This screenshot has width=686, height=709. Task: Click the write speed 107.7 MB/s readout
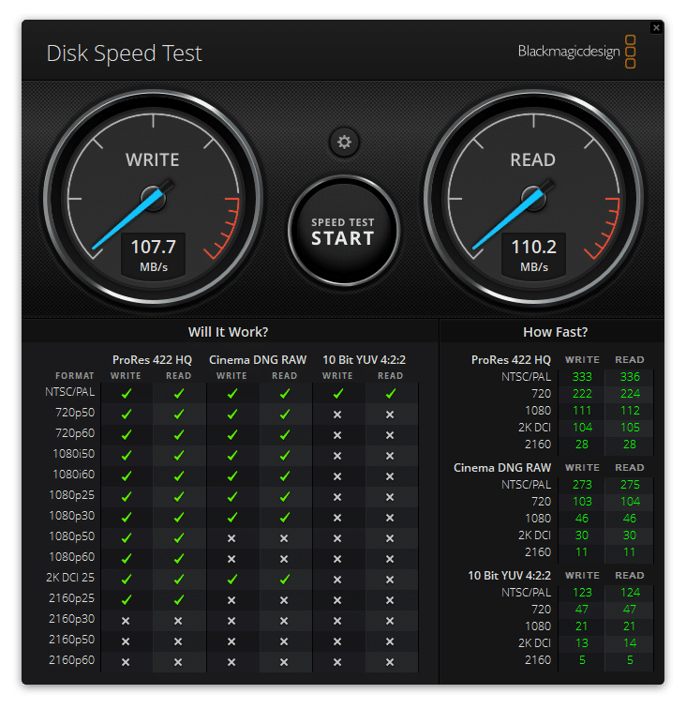point(153,255)
